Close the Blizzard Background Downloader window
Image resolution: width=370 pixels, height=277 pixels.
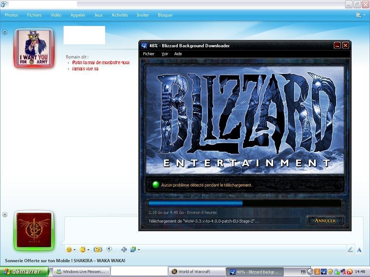tap(345, 45)
